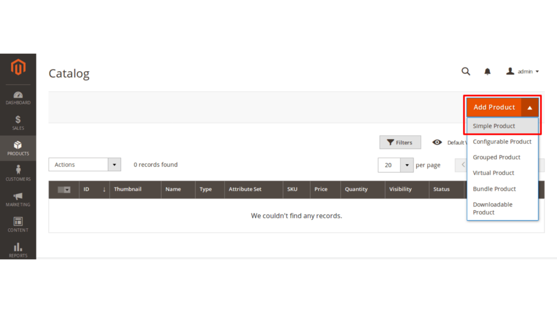Open the Filters panel
Screen dimensions: 557x313
400,142
